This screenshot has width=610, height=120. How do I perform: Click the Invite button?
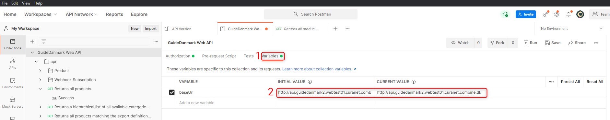coord(526,14)
